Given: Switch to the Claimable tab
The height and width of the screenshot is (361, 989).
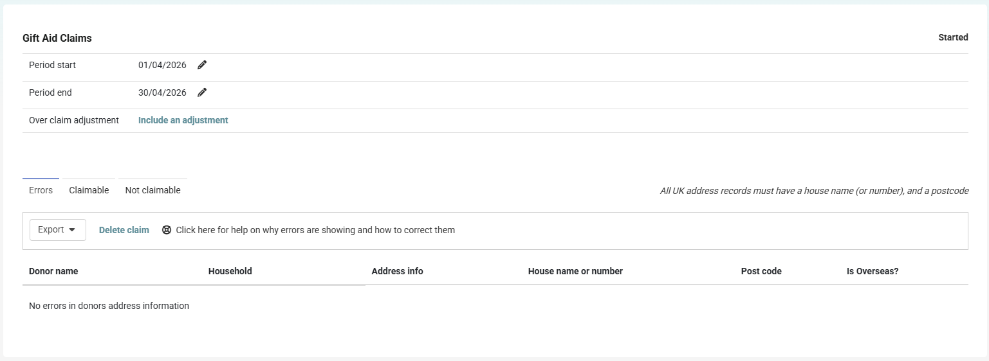Looking at the screenshot, I should pos(89,190).
